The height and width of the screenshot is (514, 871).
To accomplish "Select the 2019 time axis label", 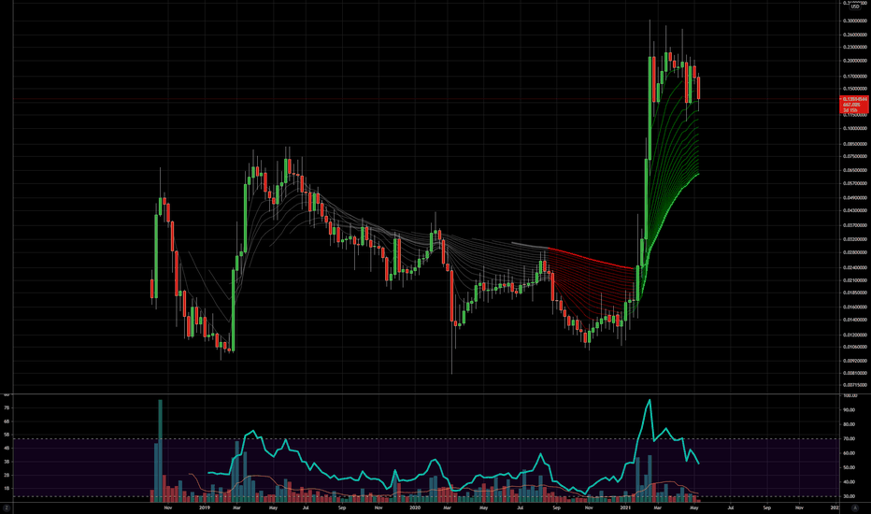I will 205,507.
